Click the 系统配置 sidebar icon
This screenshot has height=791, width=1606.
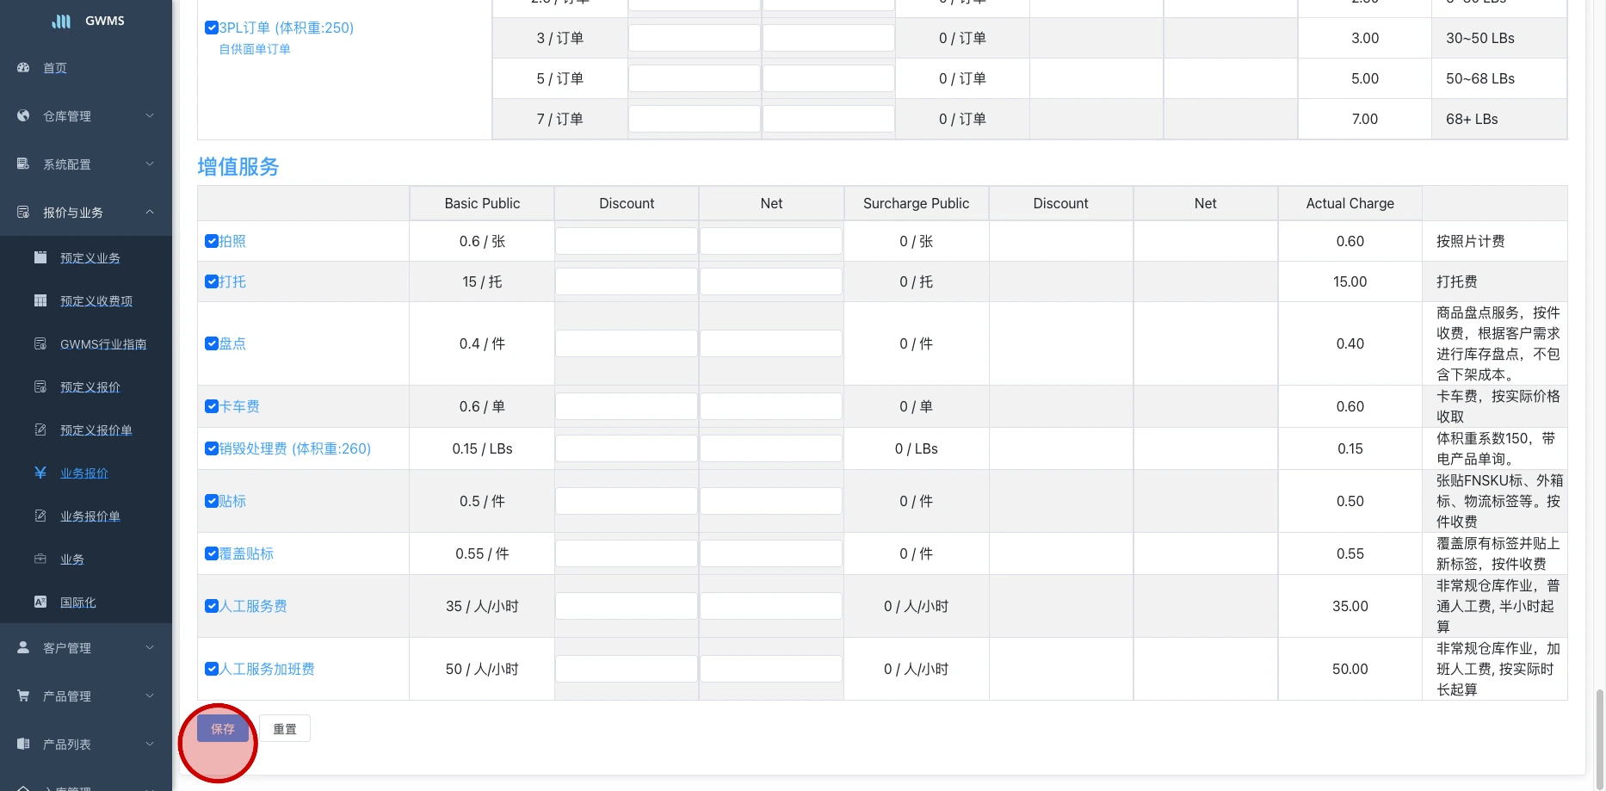(x=23, y=164)
